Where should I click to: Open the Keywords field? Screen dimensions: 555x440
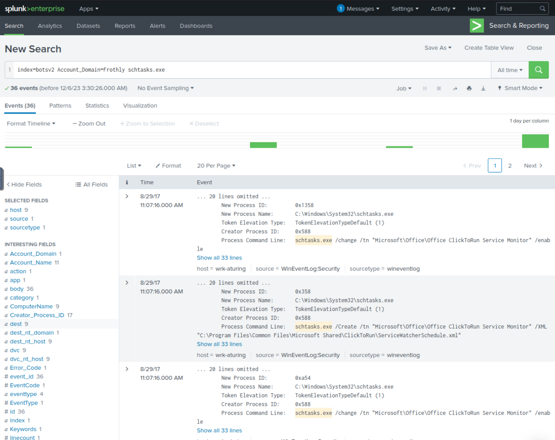pyautogui.click(x=23, y=429)
